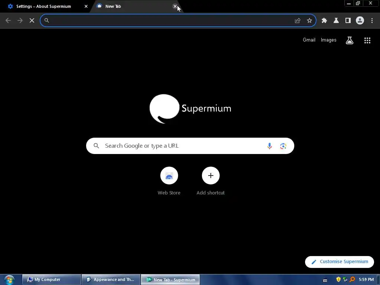380x285 pixels.
Task: Open the Extensions puzzle icon
Action: (324, 21)
